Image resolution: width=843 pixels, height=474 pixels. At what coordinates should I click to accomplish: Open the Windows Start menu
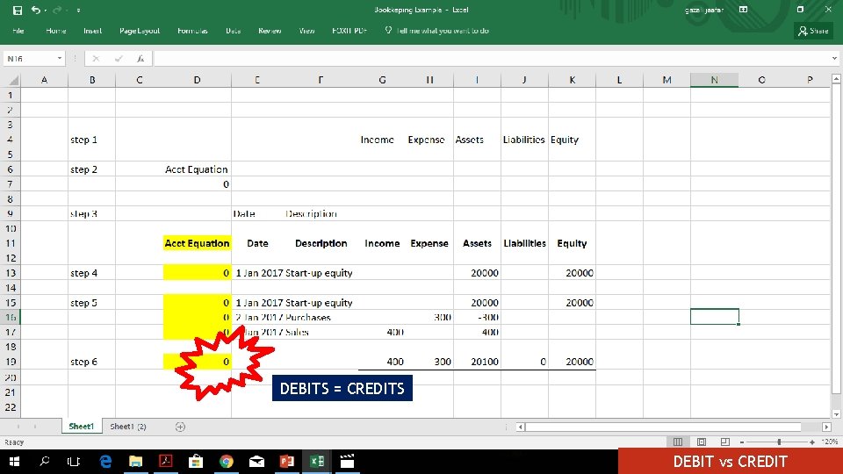coord(15,462)
